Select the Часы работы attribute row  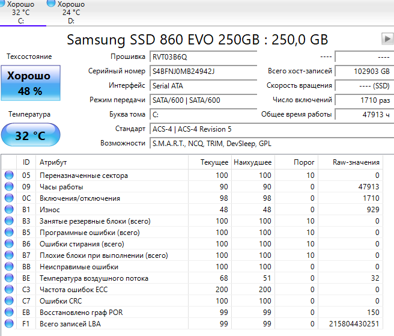[x=192, y=186]
